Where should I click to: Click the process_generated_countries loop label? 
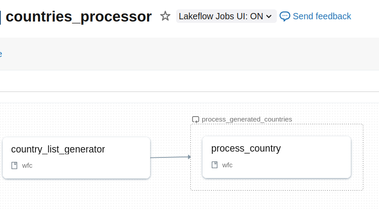tap(247, 119)
